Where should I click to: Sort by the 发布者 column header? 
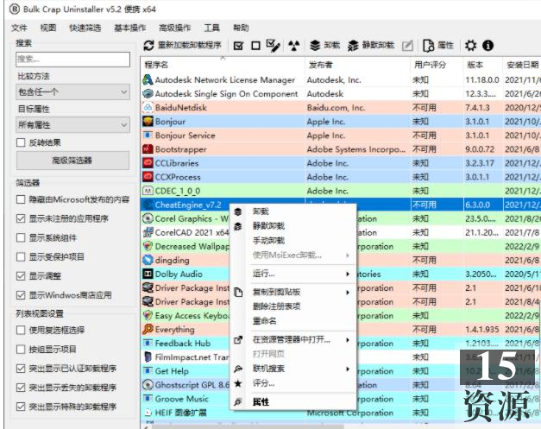click(x=357, y=64)
